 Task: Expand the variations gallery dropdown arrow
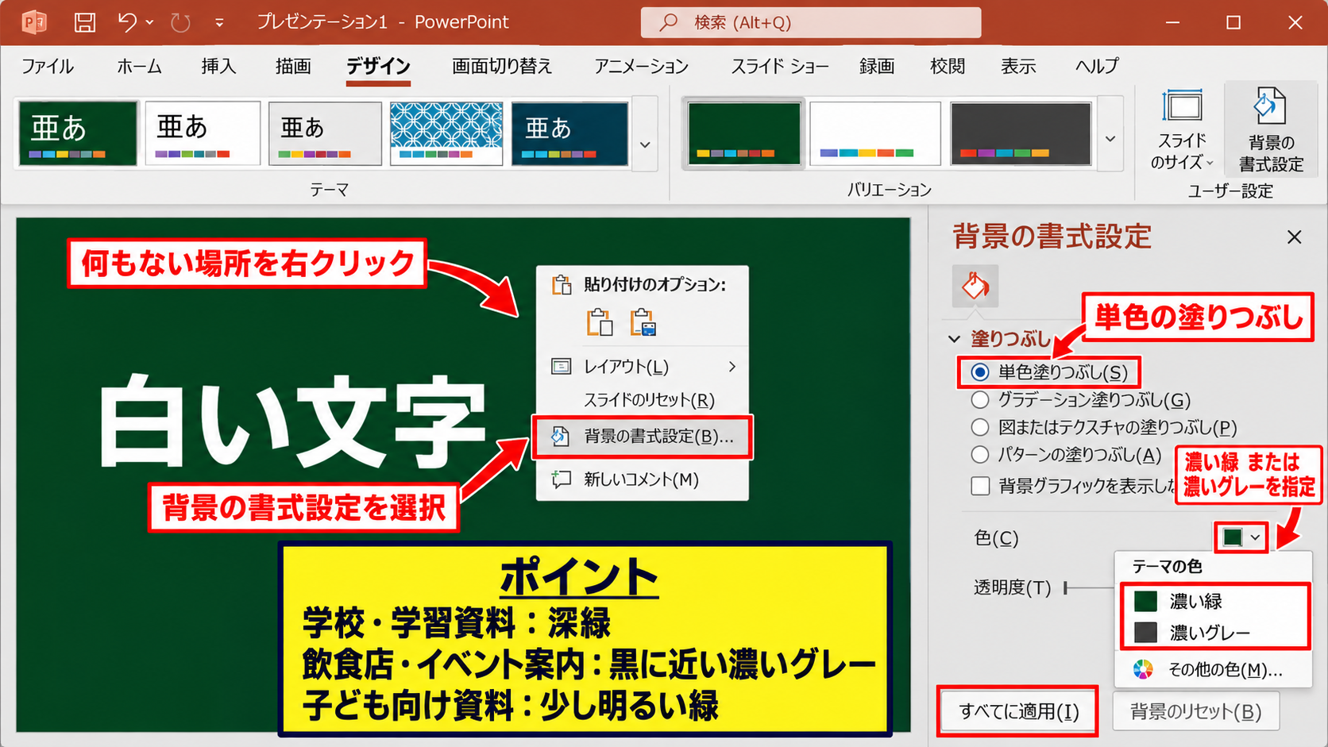pyautogui.click(x=1110, y=139)
